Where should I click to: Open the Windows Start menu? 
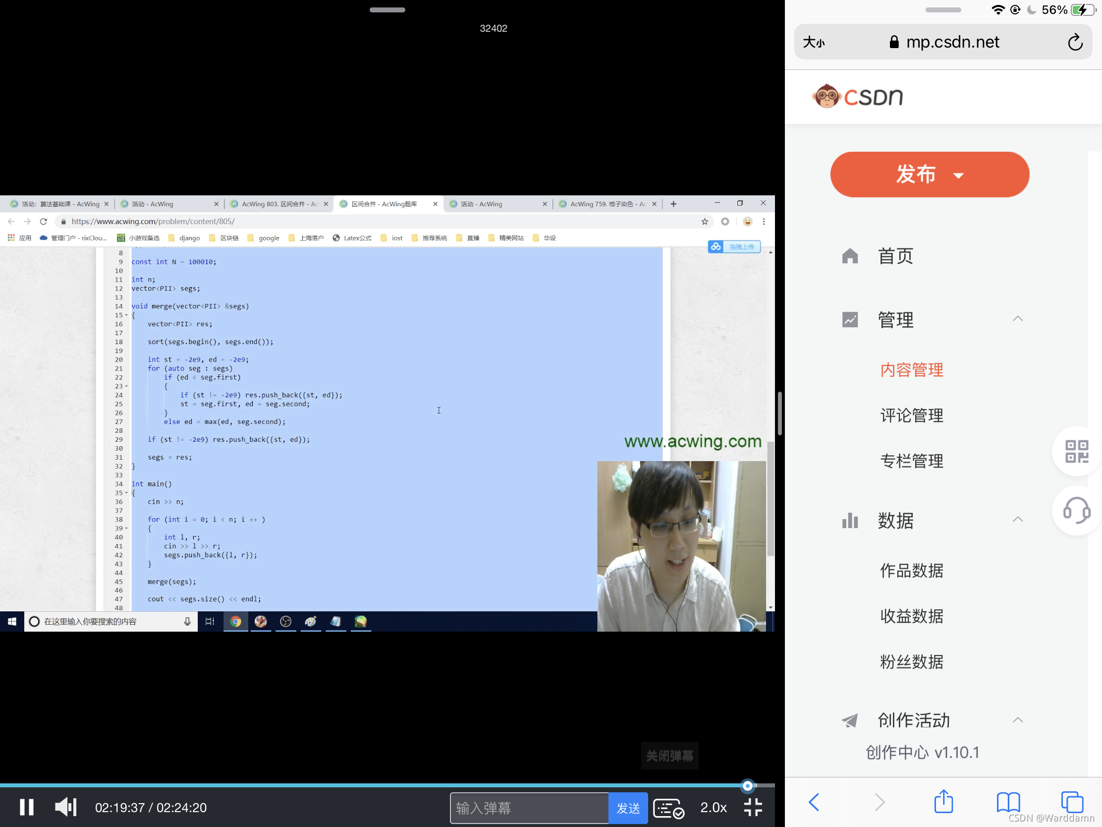[x=12, y=621]
